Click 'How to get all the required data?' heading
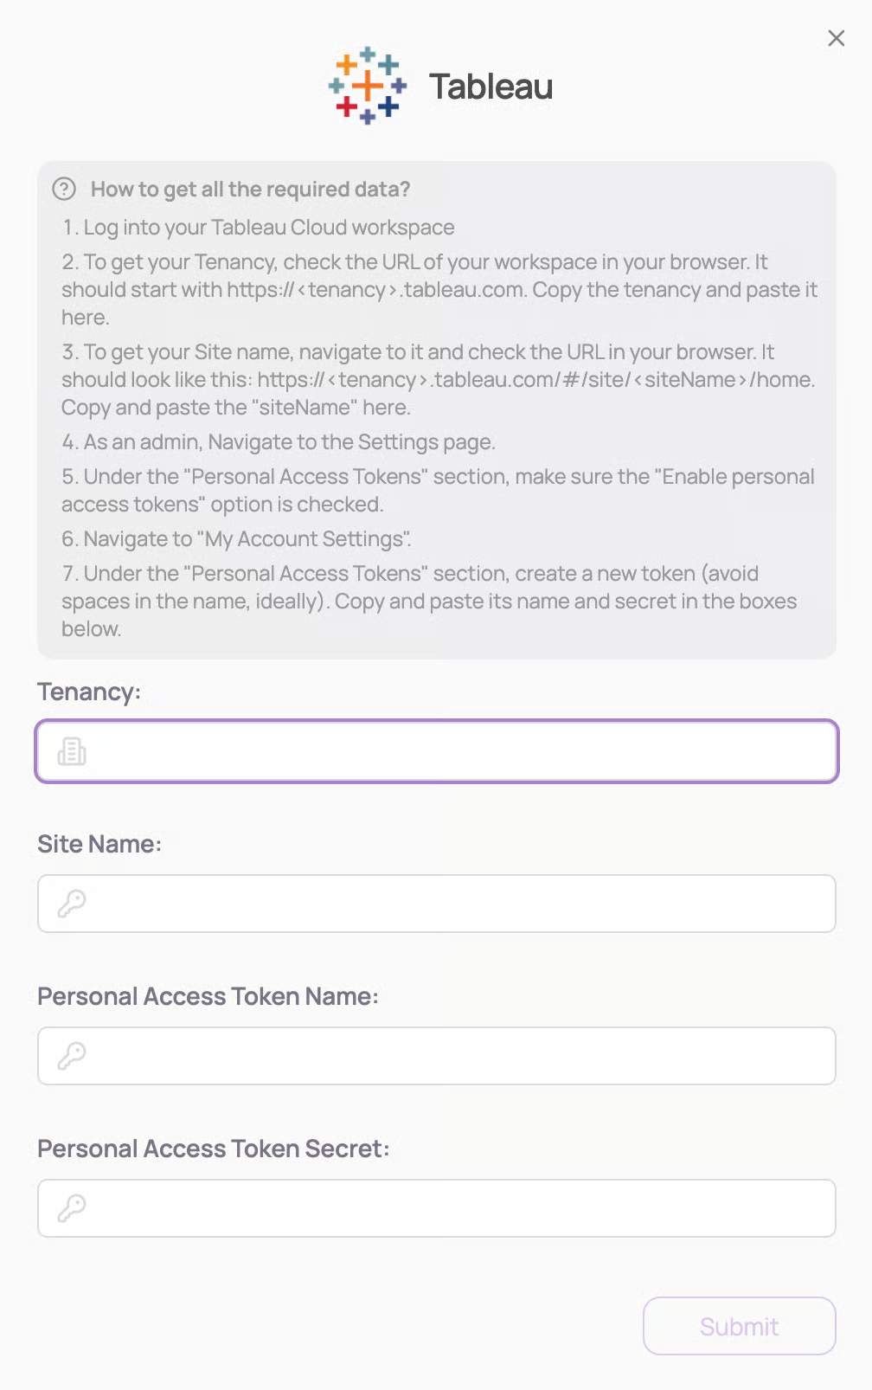 coord(250,189)
